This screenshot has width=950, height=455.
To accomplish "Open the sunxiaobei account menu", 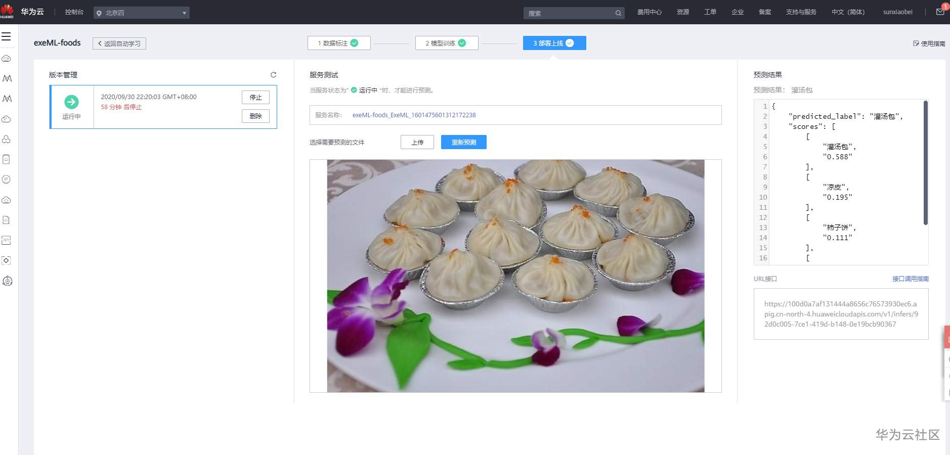I will pos(898,12).
